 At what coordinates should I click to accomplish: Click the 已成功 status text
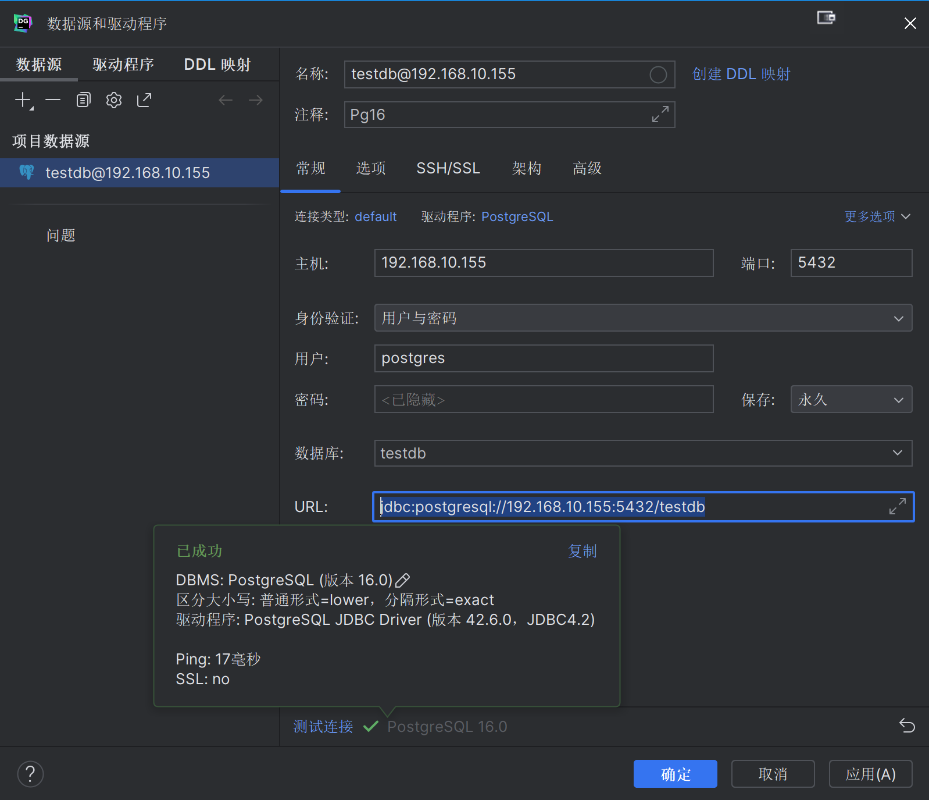click(199, 551)
